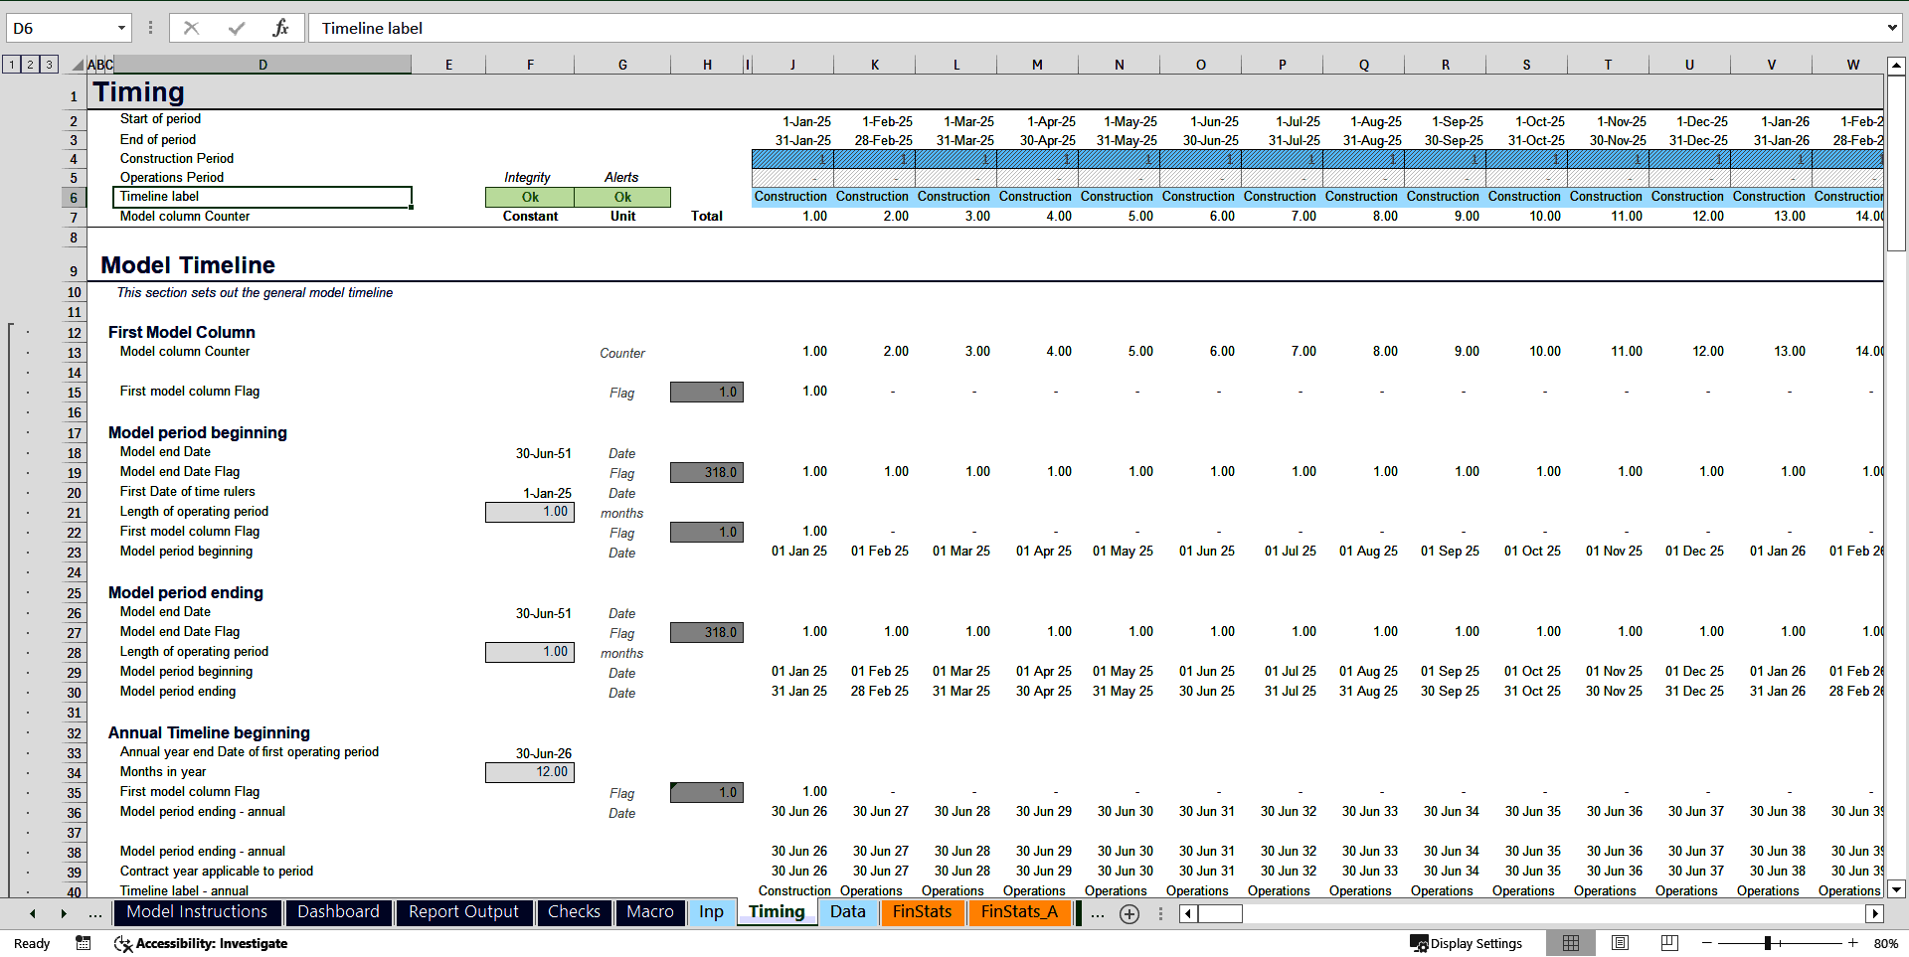Click the green Alerts Ok cell

pos(622,197)
